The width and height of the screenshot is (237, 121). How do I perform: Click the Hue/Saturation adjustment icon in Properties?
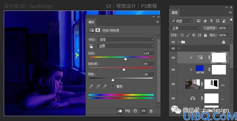point(91,30)
